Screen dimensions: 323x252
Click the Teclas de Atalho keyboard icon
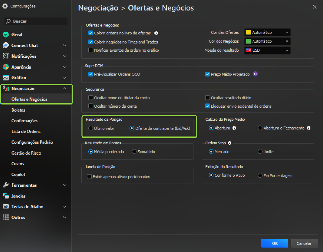pyautogui.click(x=6, y=207)
